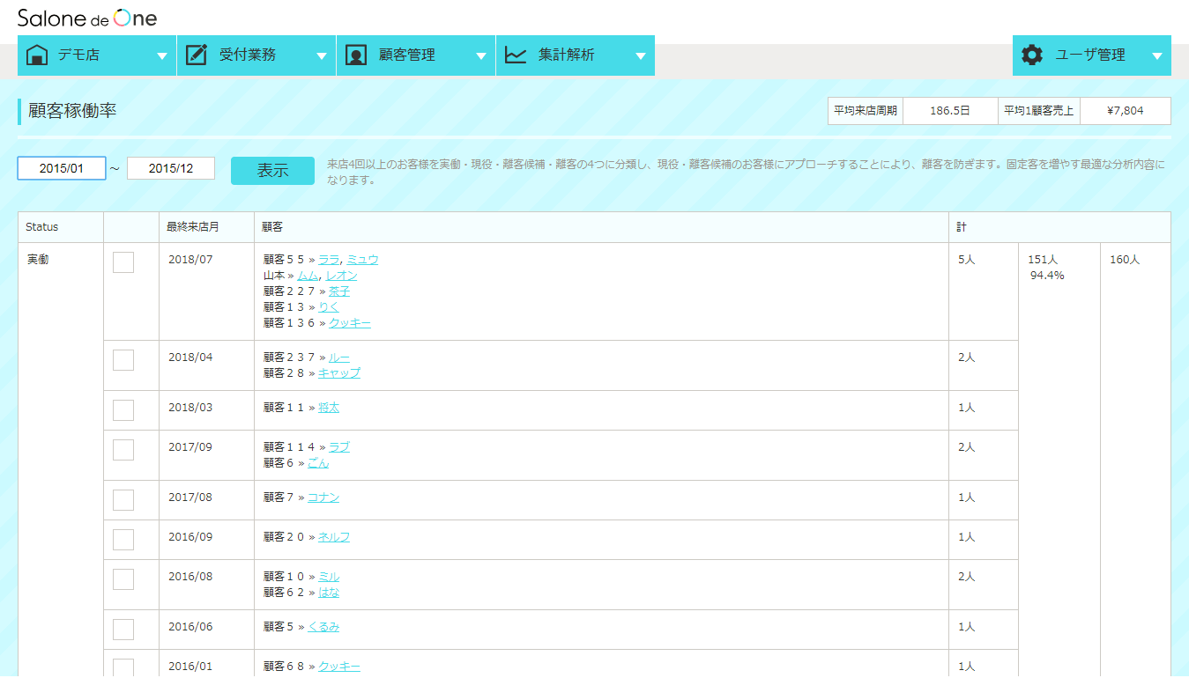The width and height of the screenshot is (1189, 678).
Task: Select the checkbox beside 2017/09
Action: click(123, 450)
